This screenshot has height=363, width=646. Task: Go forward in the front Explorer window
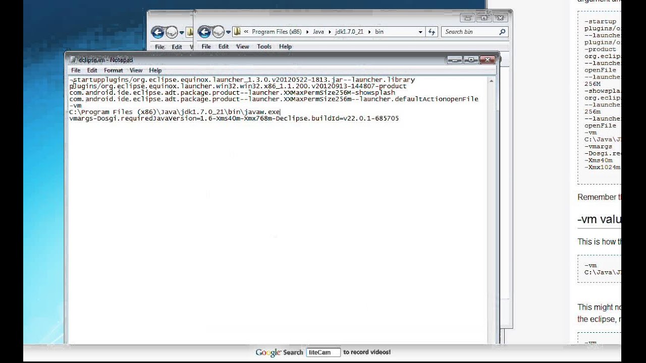(218, 32)
